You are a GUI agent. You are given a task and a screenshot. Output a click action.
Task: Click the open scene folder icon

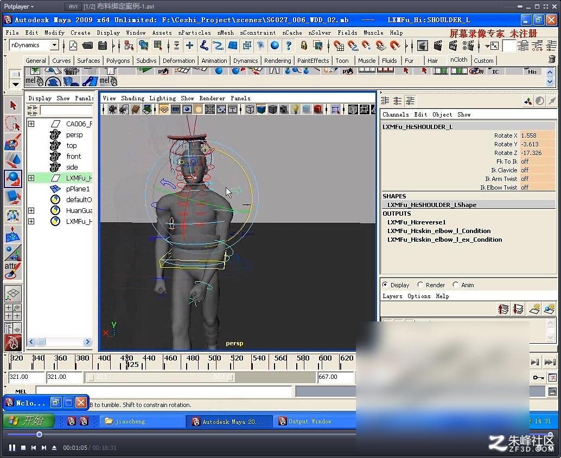tap(88, 46)
